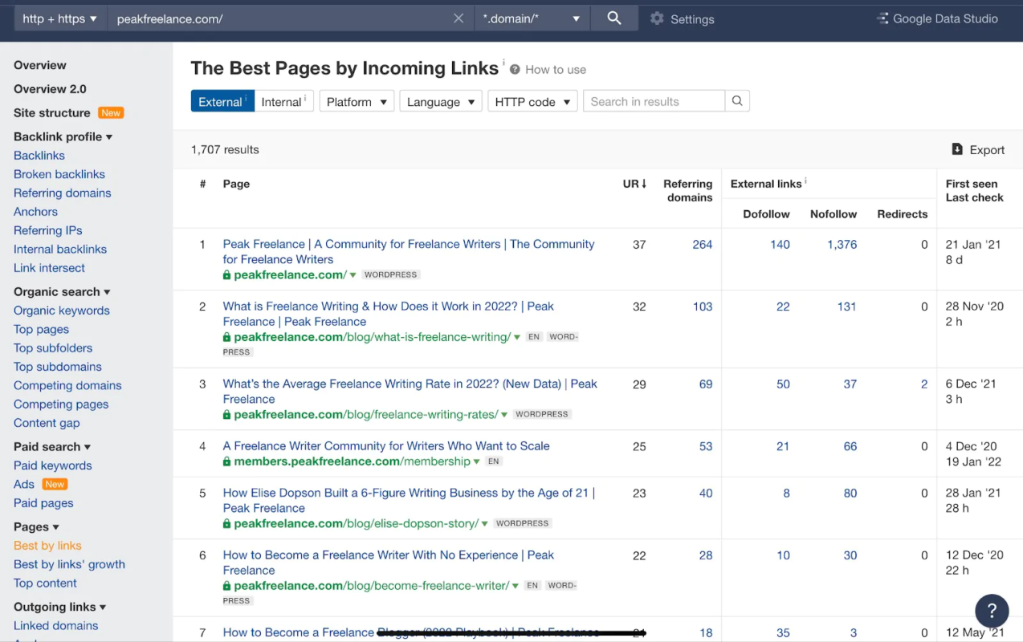Click the Export button label

pos(987,150)
